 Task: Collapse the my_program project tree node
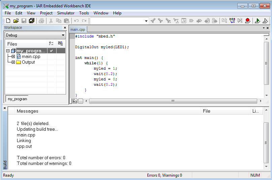pos(8,51)
